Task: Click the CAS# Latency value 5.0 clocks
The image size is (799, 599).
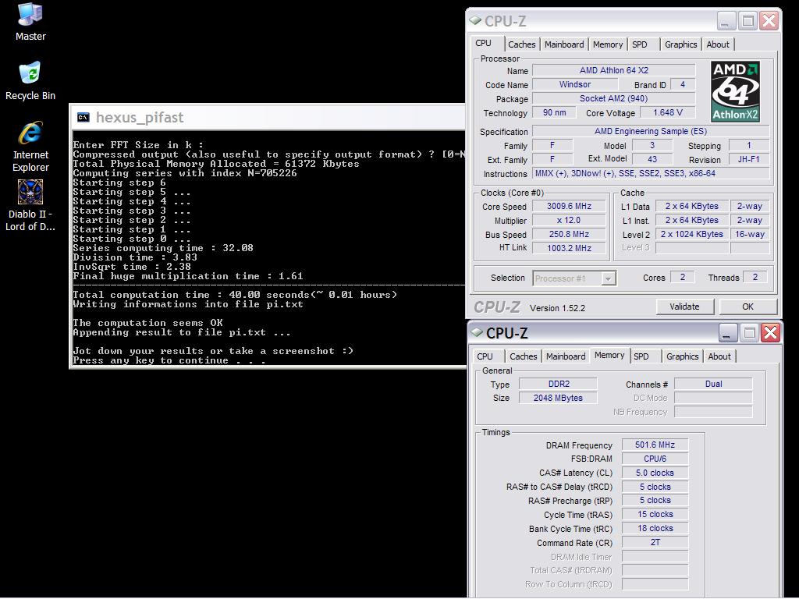Action: tap(655, 473)
